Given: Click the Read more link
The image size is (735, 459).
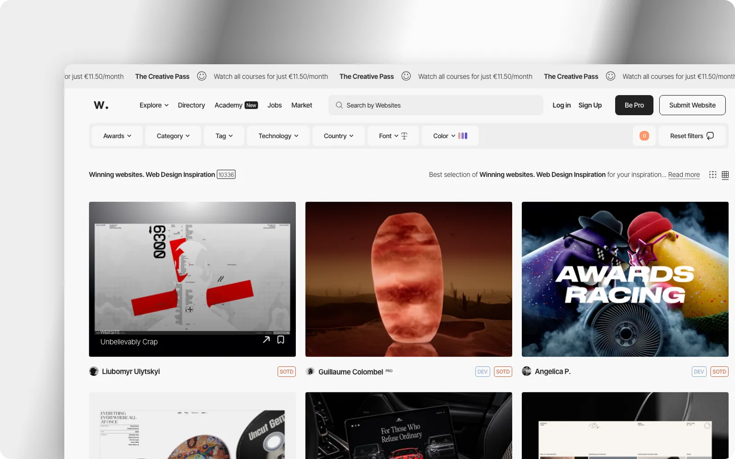Looking at the screenshot, I should tap(684, 174).
